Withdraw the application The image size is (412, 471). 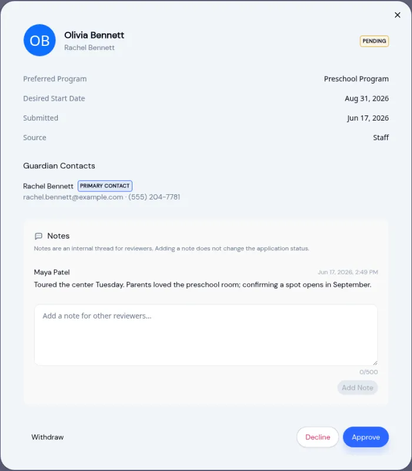point(48,437)
